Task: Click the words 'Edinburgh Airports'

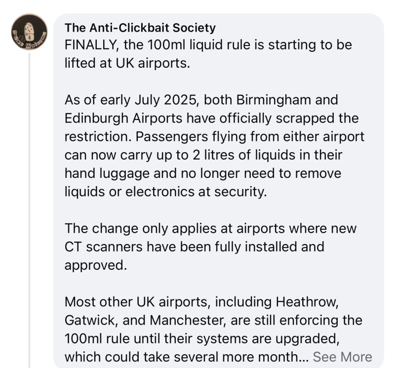Action: pyautogui.click(x=123, y=118)
